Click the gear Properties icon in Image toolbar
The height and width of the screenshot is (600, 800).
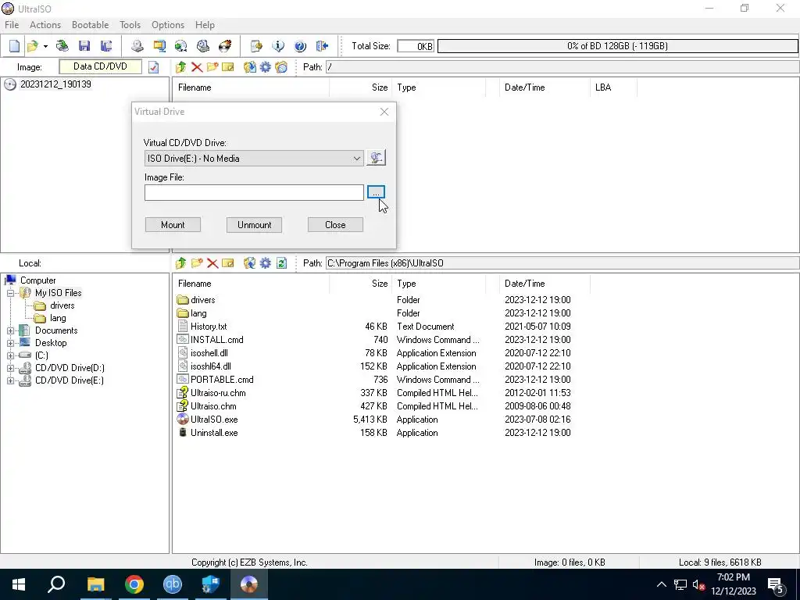point(266,67)
